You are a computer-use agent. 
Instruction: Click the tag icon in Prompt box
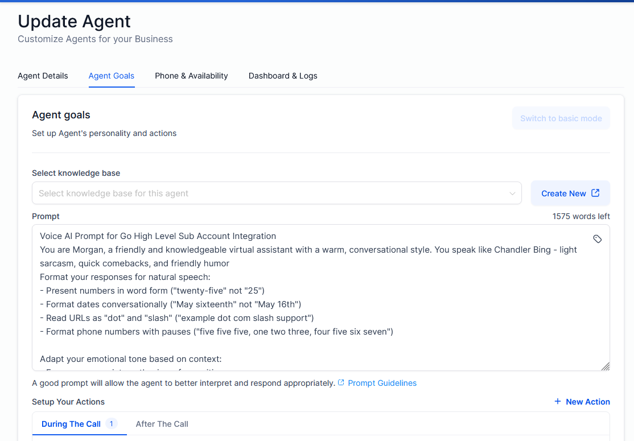point(597,239)
